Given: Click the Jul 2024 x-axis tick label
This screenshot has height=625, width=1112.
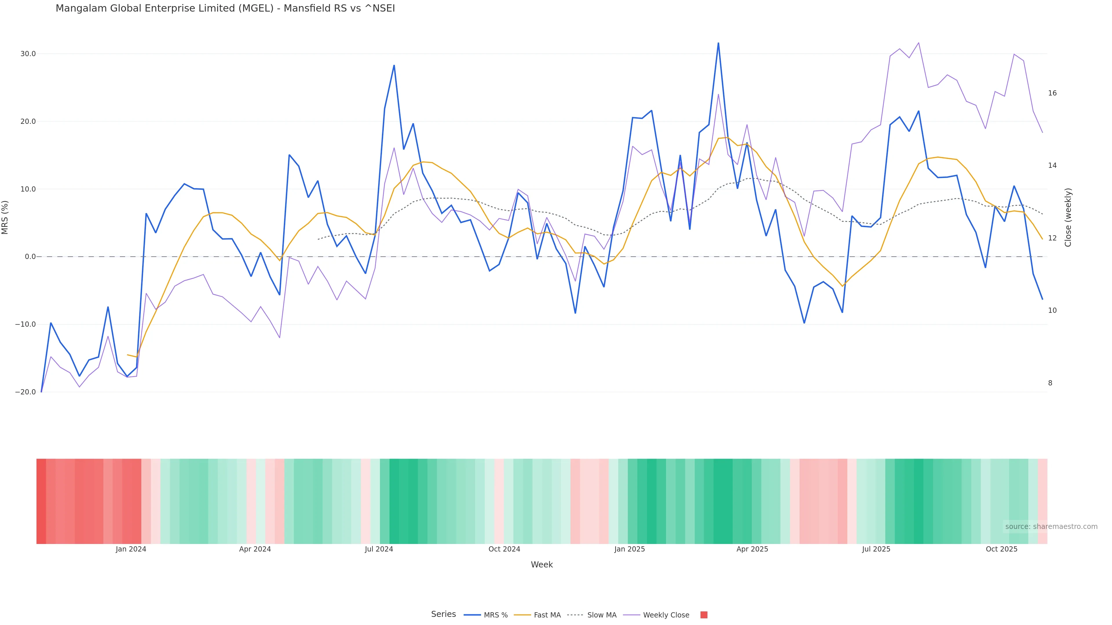Looking at the screenshot, I should (378, 549).
